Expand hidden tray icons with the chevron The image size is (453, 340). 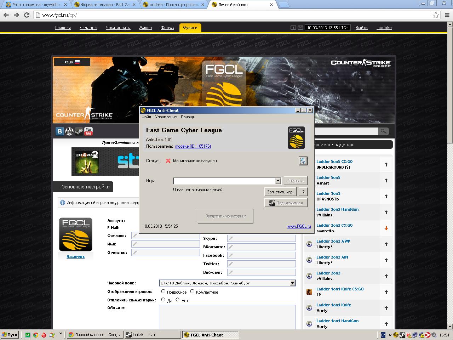click(x=390, y=335)
